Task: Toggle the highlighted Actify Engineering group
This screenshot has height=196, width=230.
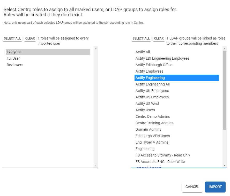Action: point(177,78)
